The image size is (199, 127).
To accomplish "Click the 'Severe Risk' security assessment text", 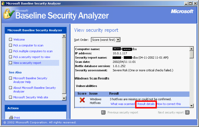I will point(143,70).
